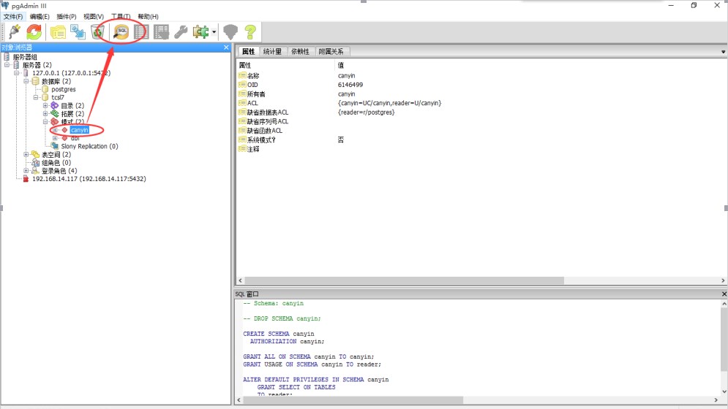The height and width of the screenshot is (409, 728).
Task: Click the CREATE SCHEMA canyin line in SQL pane
Action: 279,334
